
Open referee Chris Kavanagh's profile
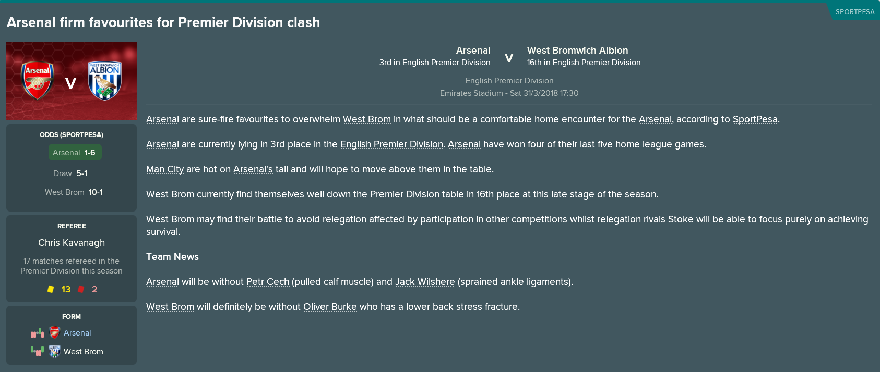point(72,243)
